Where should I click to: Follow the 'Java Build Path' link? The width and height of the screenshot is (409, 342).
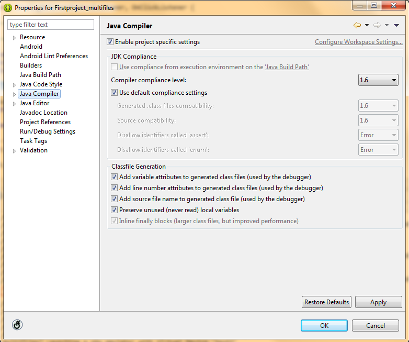pyautogui.click(x=287, y=67)
